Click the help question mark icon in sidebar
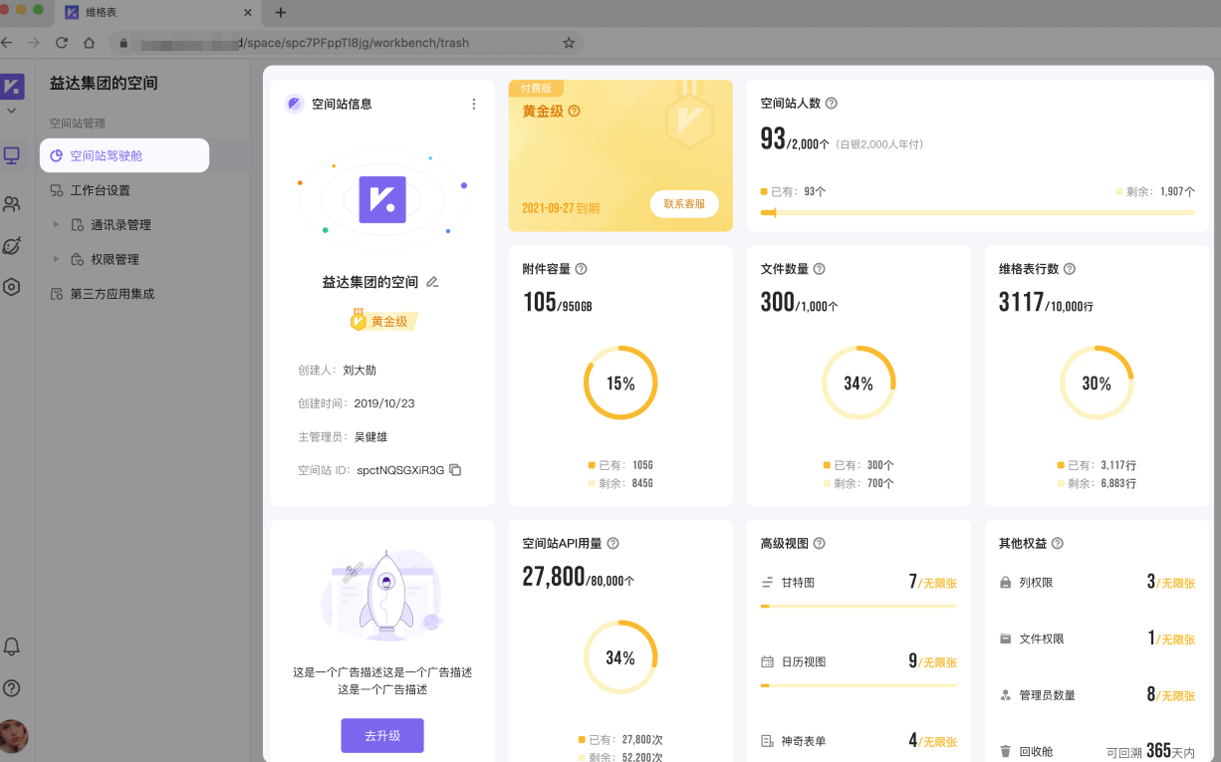 pos(12,688)
